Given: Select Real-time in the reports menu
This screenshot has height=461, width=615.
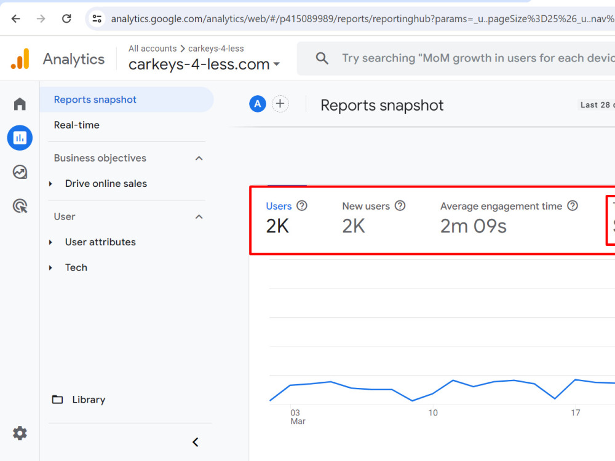Looking at the screenshot, I should click(x=76, y=125).
